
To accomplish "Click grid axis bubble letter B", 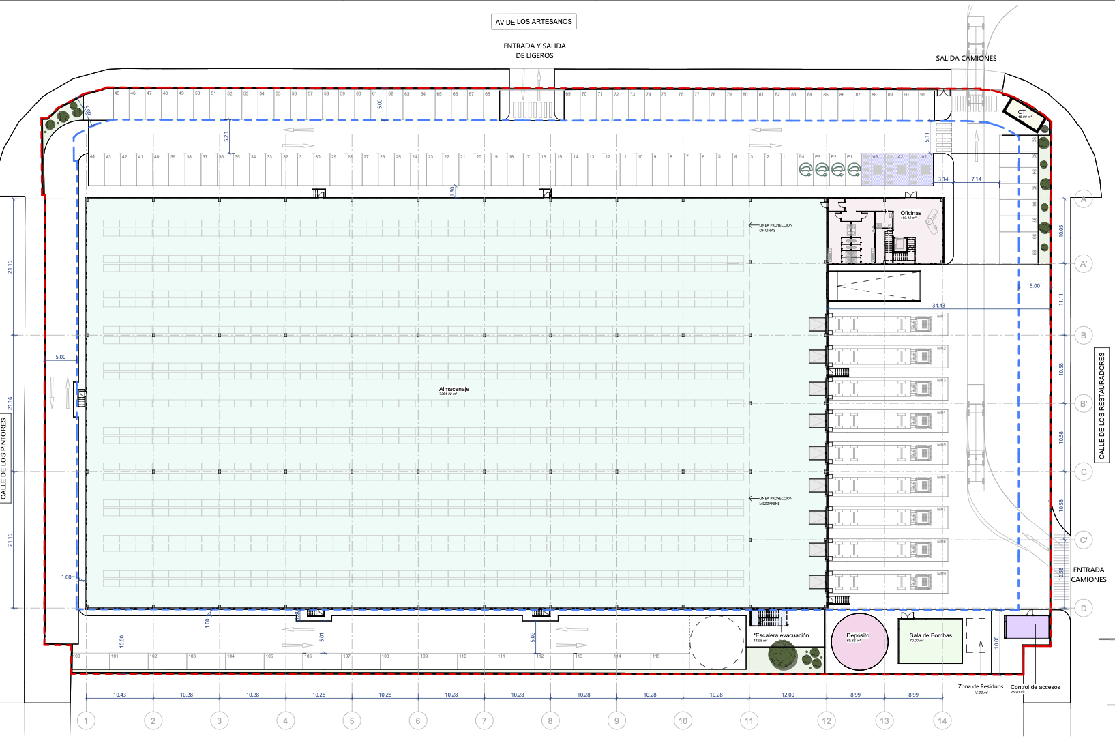I will click(1084, 335).
